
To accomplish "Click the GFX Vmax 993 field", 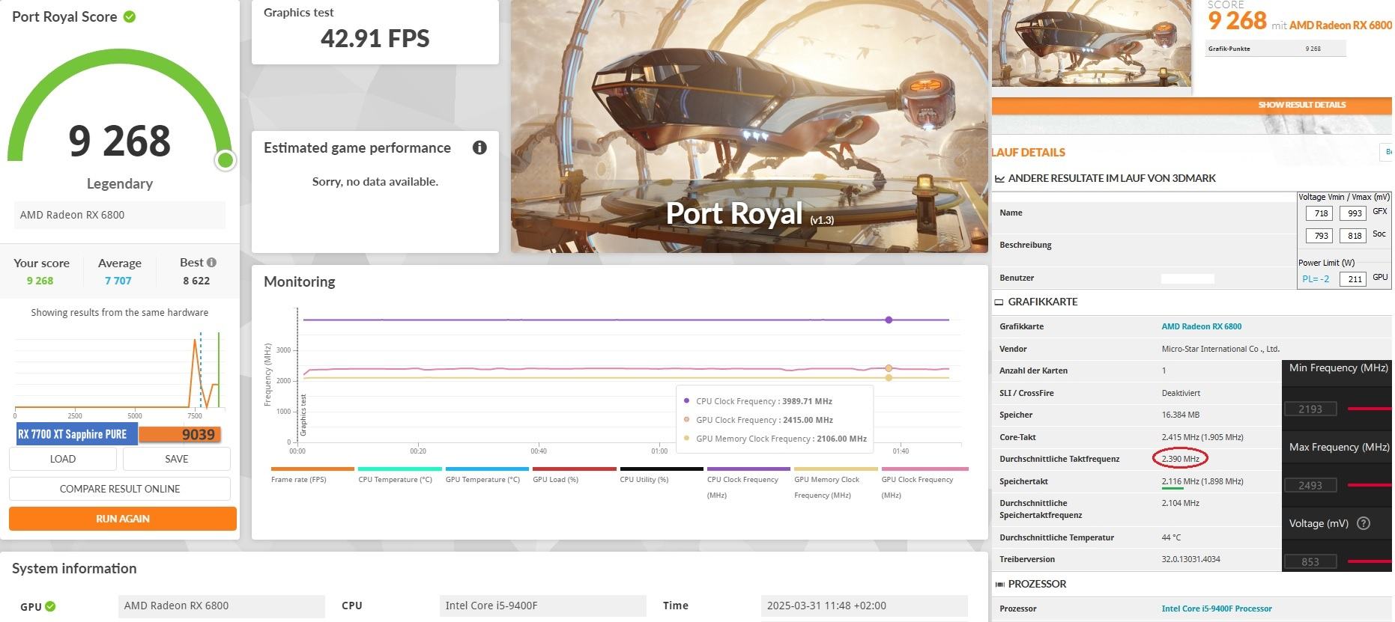I will pos(1353,213).
